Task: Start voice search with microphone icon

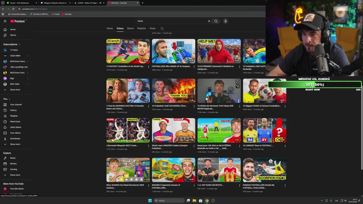Action: pos(225,21)
